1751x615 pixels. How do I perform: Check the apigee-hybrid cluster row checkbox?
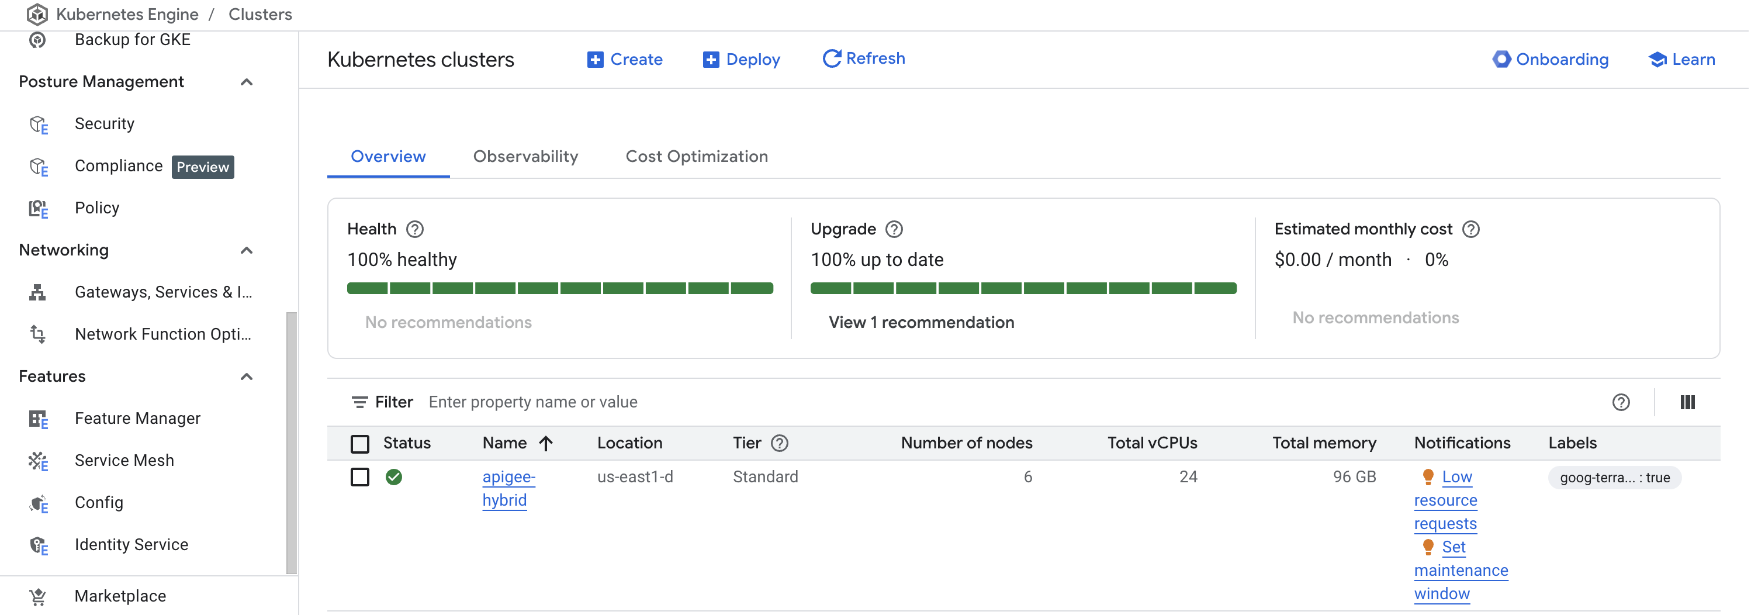click(x=359, y=478)
